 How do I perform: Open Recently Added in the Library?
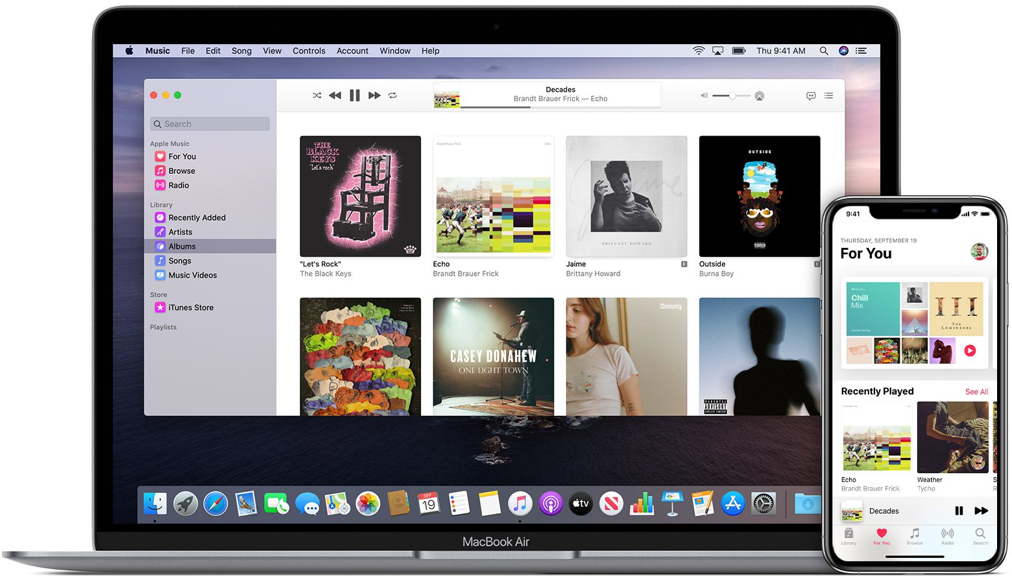[x=197, y=218]
